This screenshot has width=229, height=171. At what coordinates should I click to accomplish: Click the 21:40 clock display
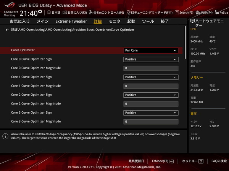[x=29, y=13]
